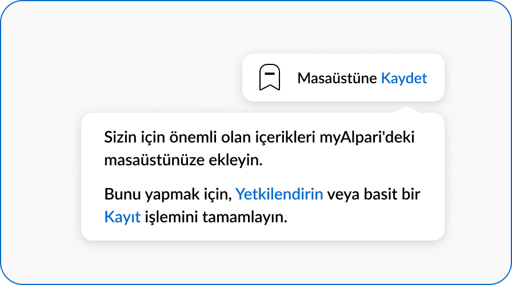Follow the "Kayıt" registration link
Screen dimensions: 512x285
point(122,217)
